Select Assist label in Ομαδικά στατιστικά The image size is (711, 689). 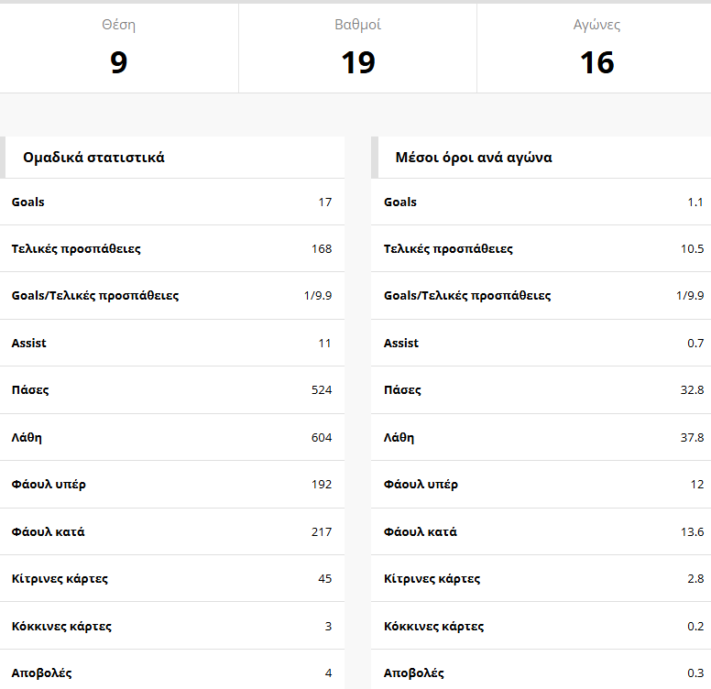[x=29, y=344]
